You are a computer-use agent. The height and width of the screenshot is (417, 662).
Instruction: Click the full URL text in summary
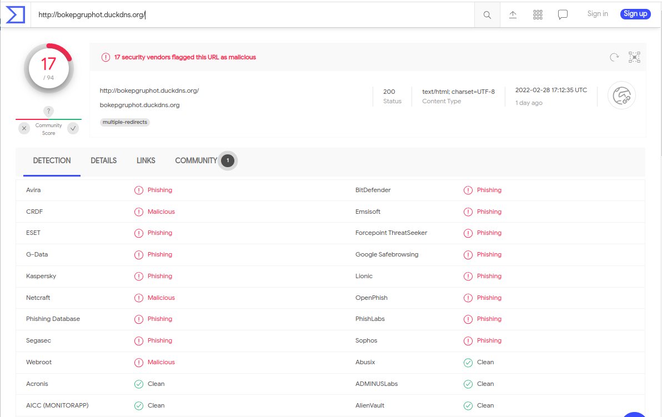coord(149,91)
